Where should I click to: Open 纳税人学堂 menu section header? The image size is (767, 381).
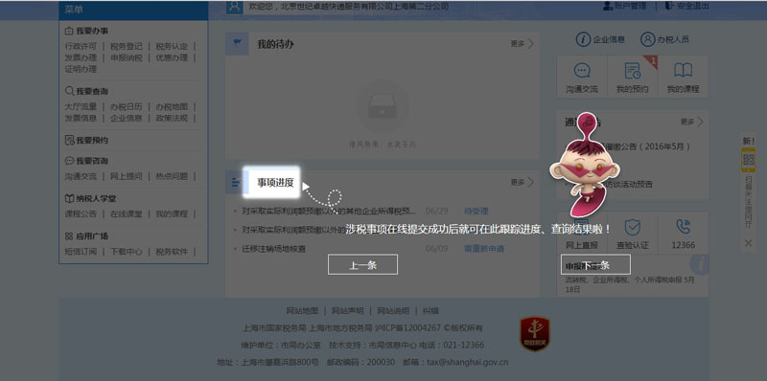tap(90, 199)
